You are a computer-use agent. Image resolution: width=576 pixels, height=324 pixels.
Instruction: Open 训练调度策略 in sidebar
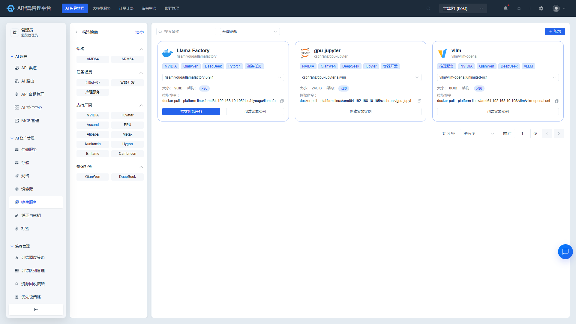pyautogui.click(x=36, y=257)
